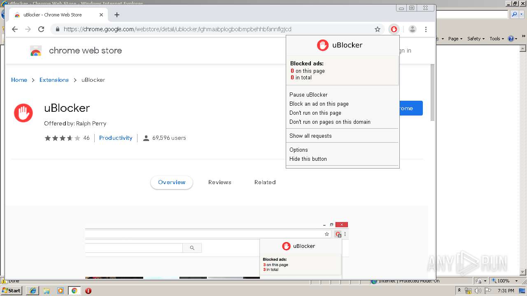Go to Home breadcrumb link
Image resolution: width=527 pixels, height=296 pixels.
click(19, 80)
